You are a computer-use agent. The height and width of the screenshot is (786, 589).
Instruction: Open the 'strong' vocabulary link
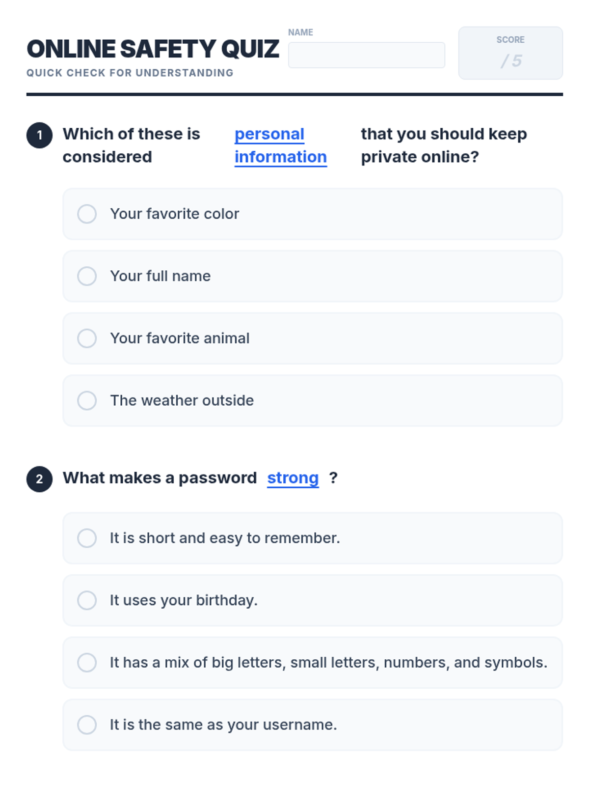pos(293,478)
